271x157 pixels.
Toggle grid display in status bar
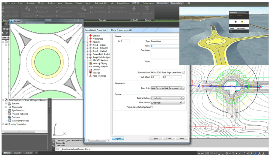click(208, 153)
